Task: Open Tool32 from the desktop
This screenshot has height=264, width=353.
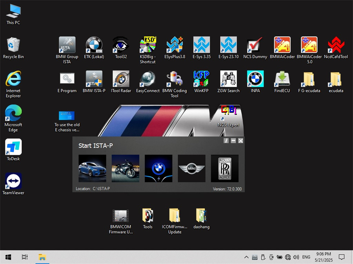Action: tap(121, 45)
